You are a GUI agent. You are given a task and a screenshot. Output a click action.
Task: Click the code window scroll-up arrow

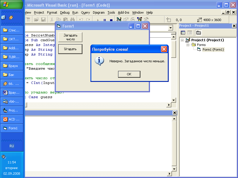click(x=173, y=37)
